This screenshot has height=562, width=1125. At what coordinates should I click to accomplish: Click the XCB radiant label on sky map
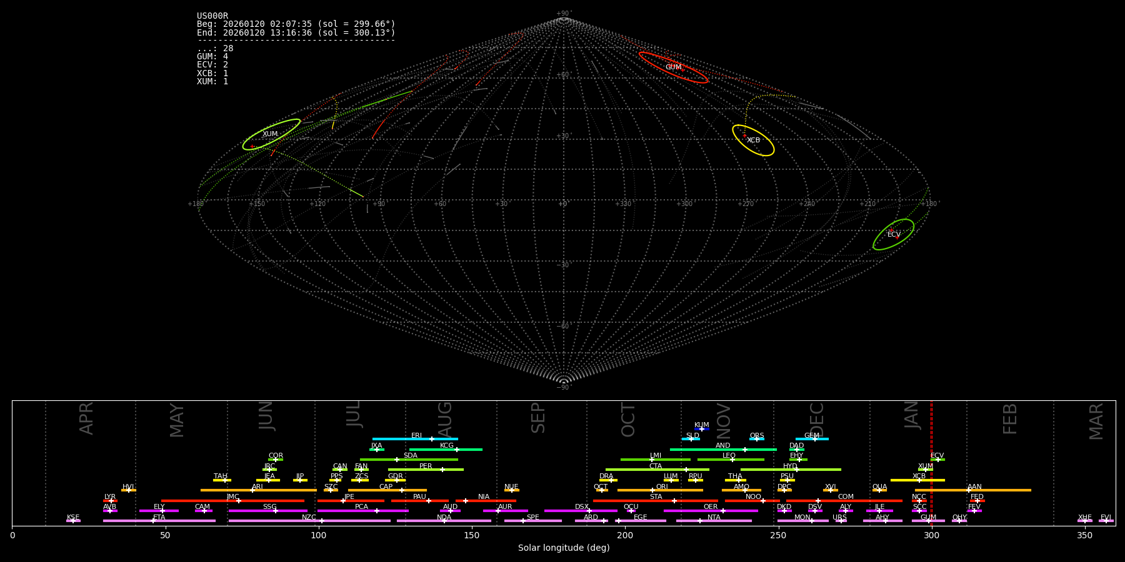[753, 140]
